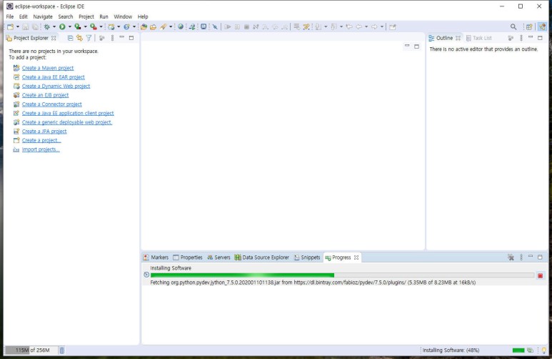This screenshot has width=552, height=359.
Task: Open the Next Annotation dropdown arrow
Action: click(326, 26)
